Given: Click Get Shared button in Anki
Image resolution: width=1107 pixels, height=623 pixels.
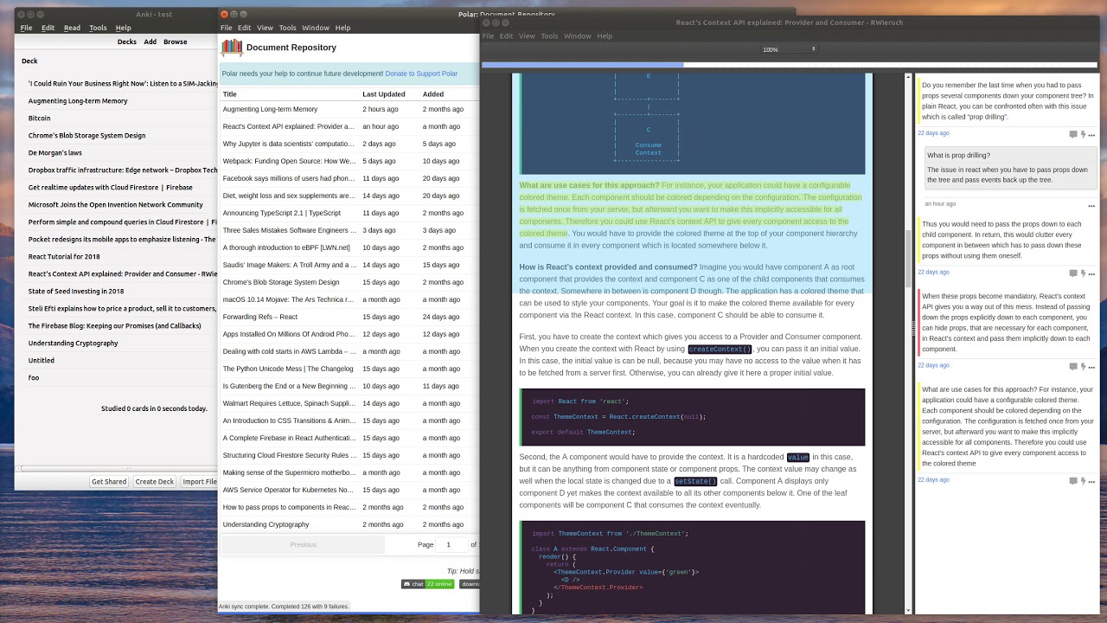Looking at the screenshot, I should click(x=109, y=482).
